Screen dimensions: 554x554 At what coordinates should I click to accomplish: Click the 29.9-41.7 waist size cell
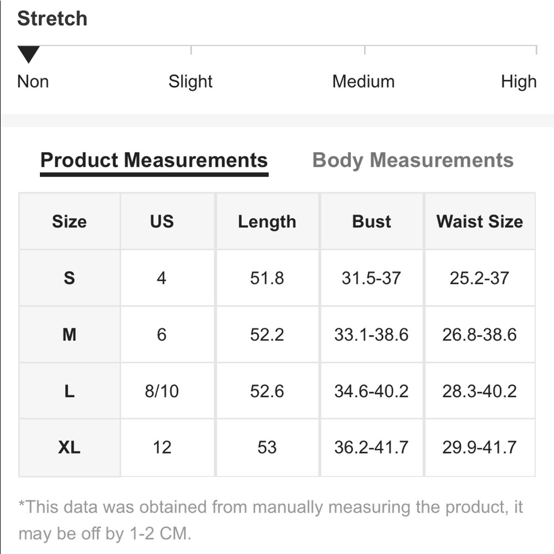pyautogui.click(x=479, y=447)
